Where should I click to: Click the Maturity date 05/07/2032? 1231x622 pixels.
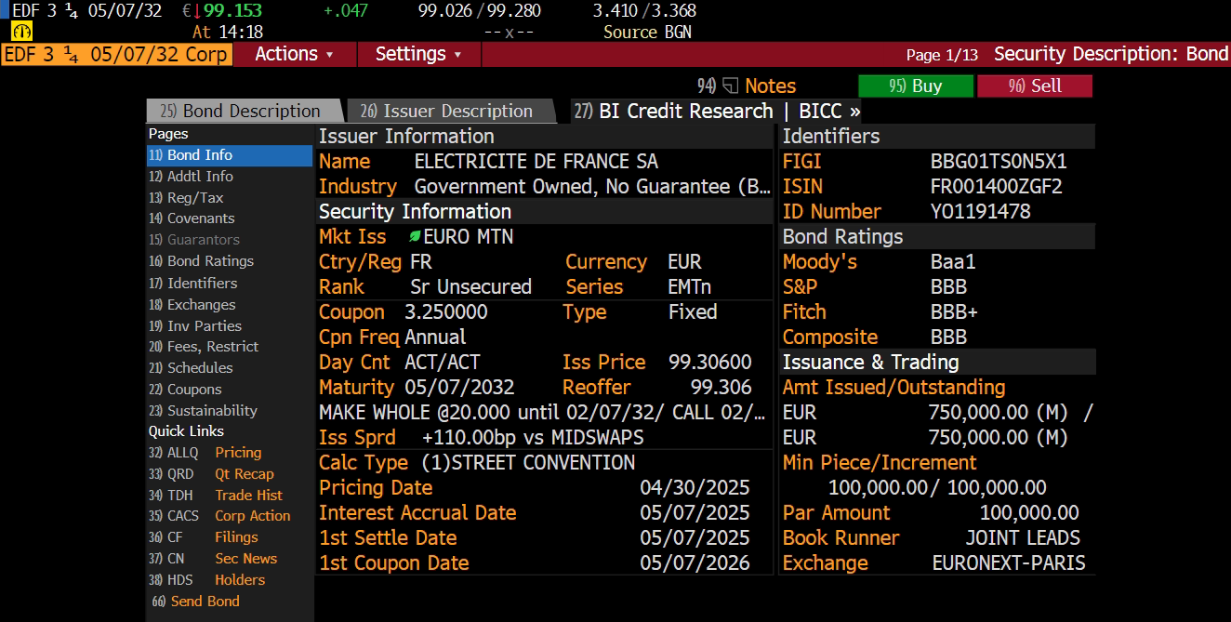459,388
